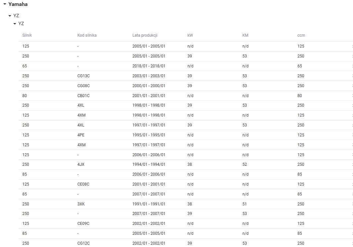Collapse the inner YZ arrow above the table
The width and height of the screenshot is (353, 247).
[15, 23]
